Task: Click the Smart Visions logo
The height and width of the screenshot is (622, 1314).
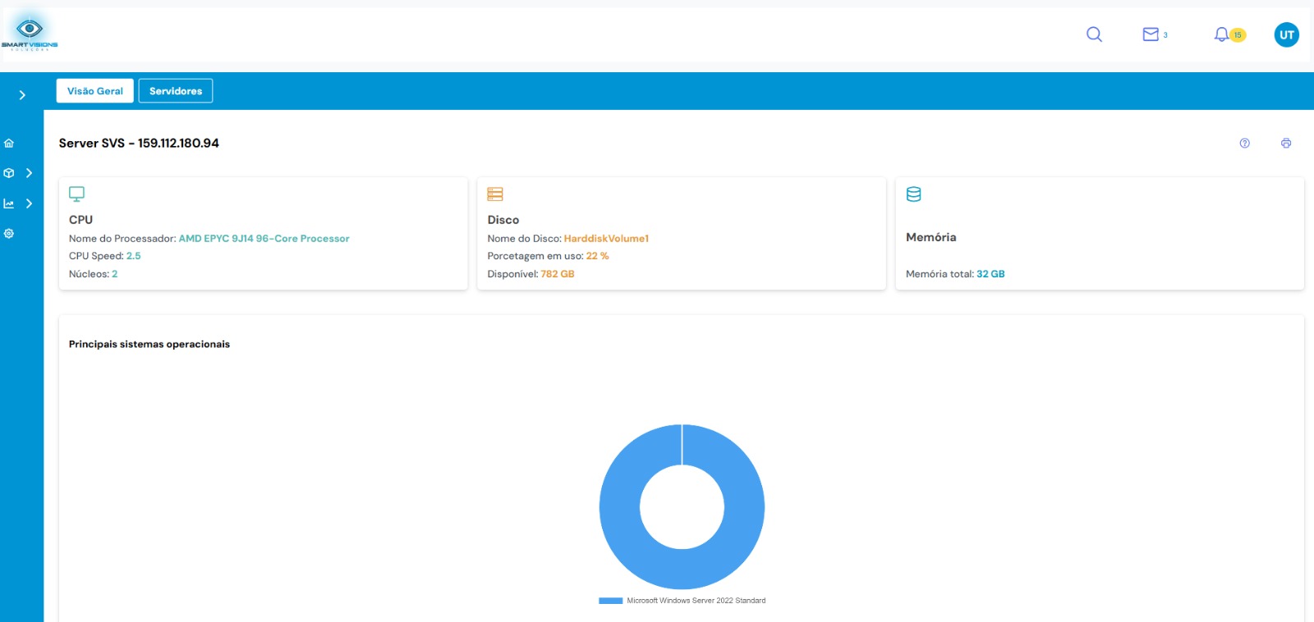Action: click(x=30, y=33)
